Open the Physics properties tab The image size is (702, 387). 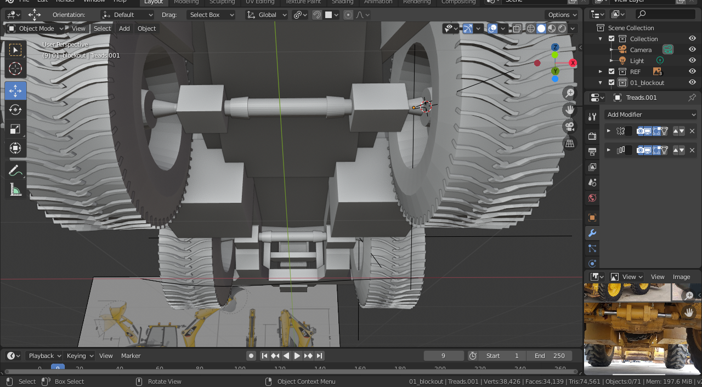[x=592, y=264]
